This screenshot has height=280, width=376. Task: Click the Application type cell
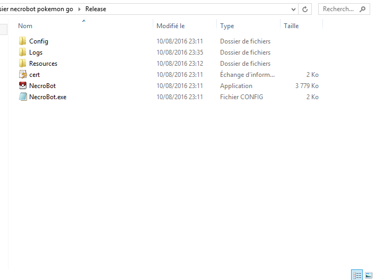click(x=236, y=86)
